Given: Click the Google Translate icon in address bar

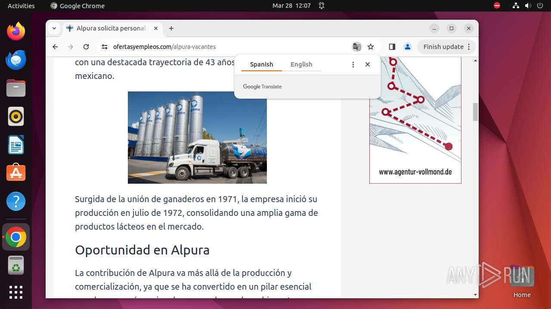Looking at the screenshot, I should click(x=356, y=47).
